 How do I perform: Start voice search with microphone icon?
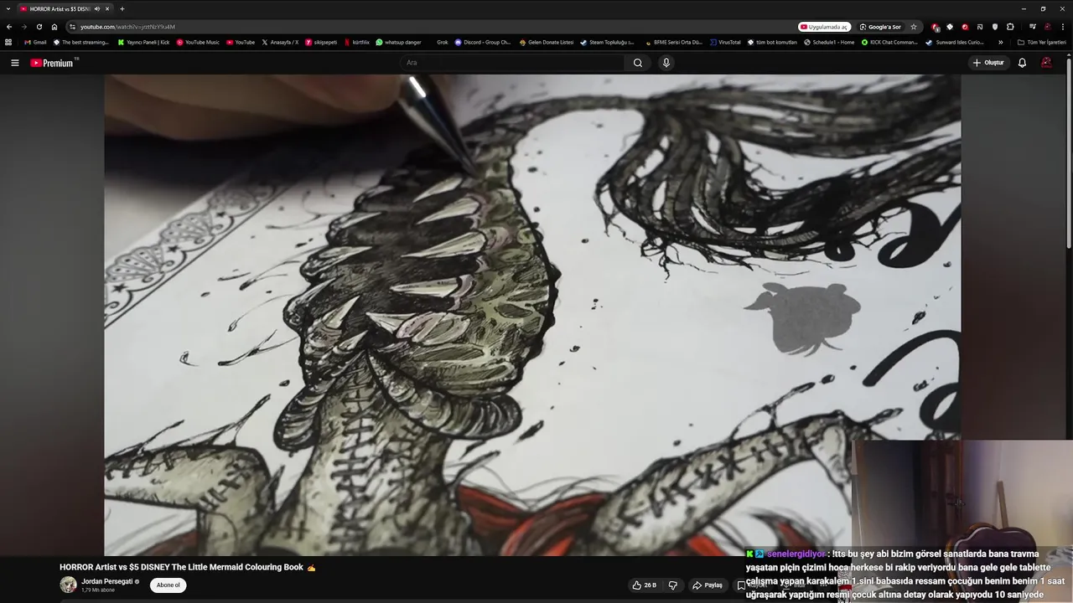(666, 63)
